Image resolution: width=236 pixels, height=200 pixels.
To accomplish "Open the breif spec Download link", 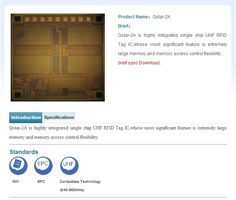I will coord(139,63).
